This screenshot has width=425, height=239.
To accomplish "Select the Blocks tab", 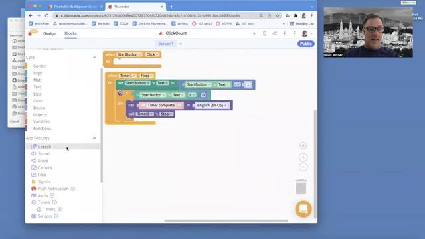I will click(71, 33).
